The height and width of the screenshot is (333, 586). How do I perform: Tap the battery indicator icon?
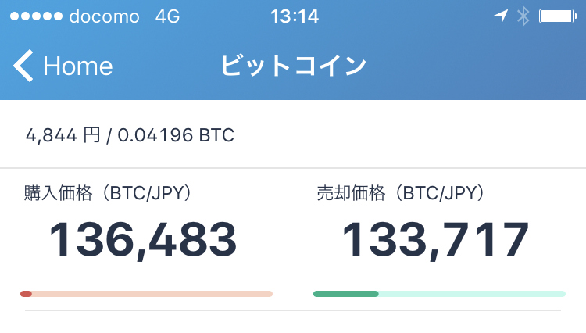coord(558,16)
